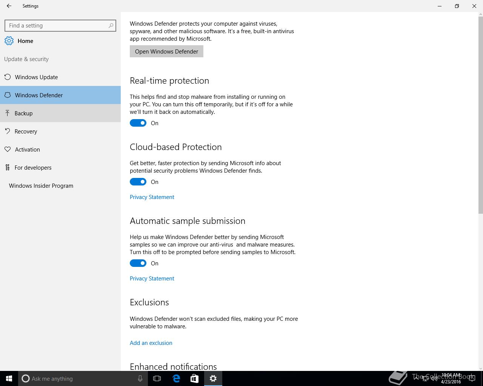Select Windows Update in the sidebar
Image resolution: width=483 pixels, height=386 pixels.
[60, 77]
